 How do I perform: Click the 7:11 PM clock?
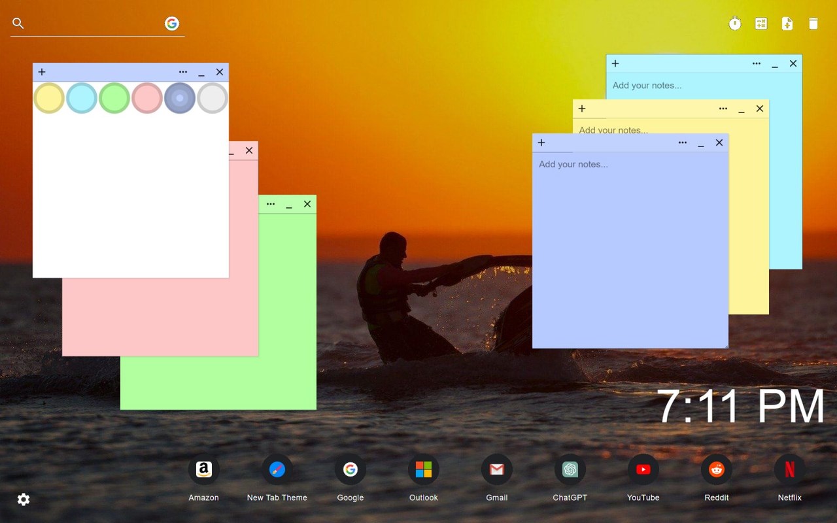[x=740, y=406]
